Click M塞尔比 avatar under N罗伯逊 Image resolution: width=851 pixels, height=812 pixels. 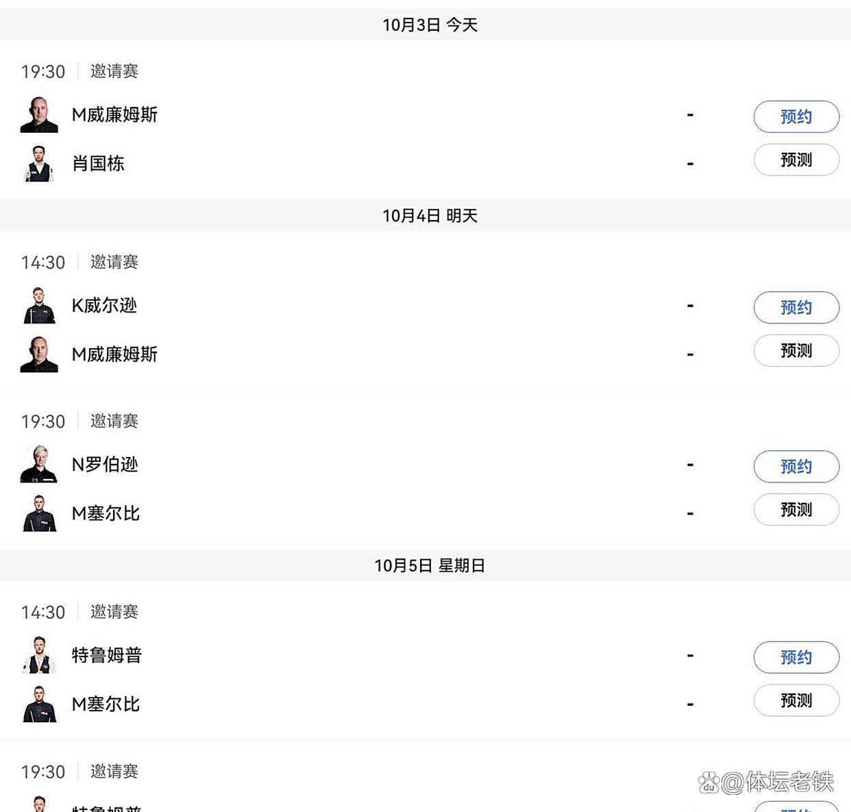(39, 513)
